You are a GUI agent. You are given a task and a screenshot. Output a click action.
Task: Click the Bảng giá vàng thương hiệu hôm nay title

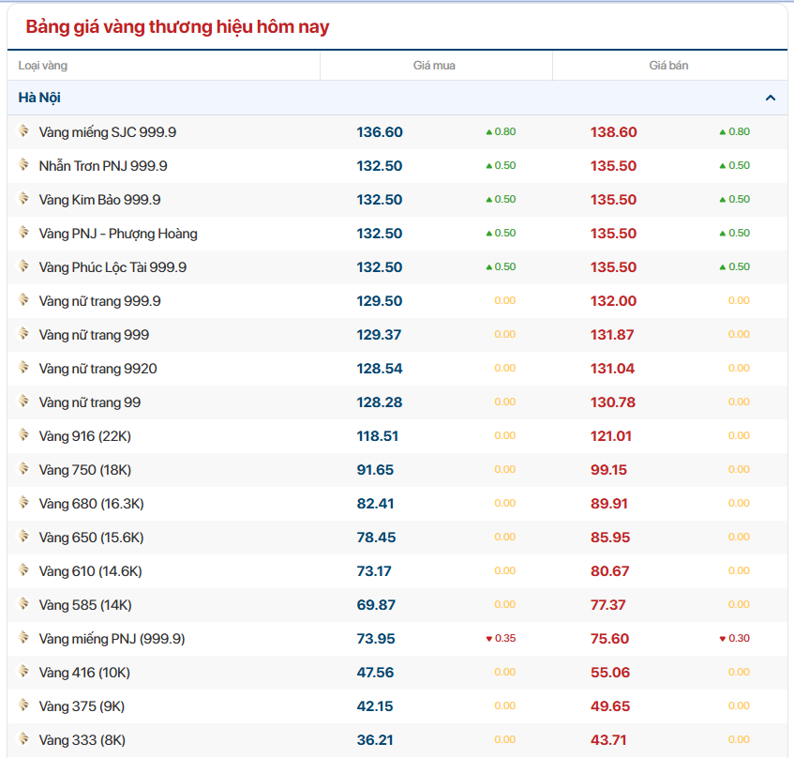[177, 26]
